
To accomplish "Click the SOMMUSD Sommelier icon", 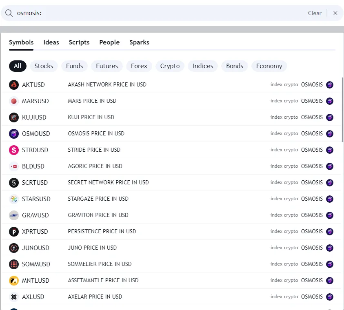I will (x=14, y=264).
